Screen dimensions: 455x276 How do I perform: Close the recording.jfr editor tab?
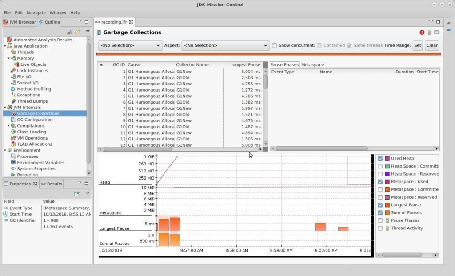131,22
